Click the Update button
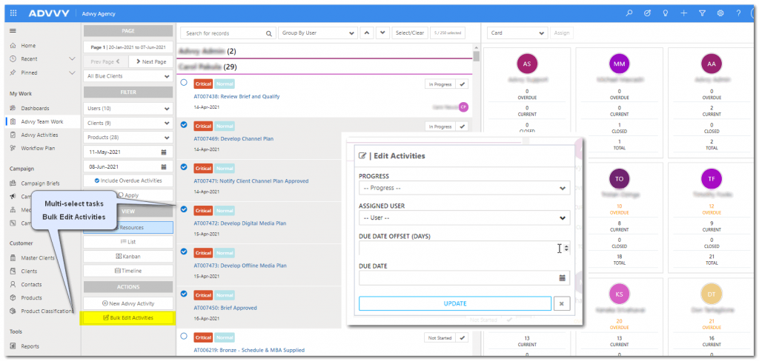 coord(454,303)
